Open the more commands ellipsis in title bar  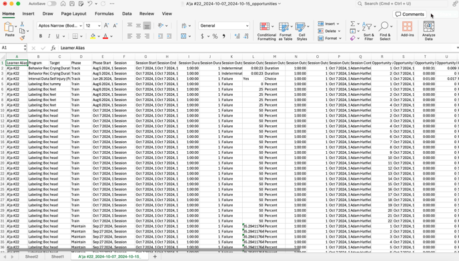click(112, 4)
